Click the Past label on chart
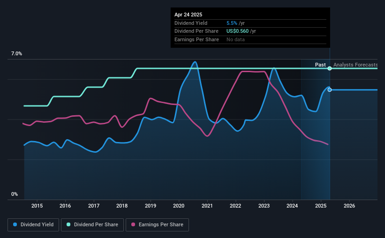385x238 pixels. click(x=320, y=65)
